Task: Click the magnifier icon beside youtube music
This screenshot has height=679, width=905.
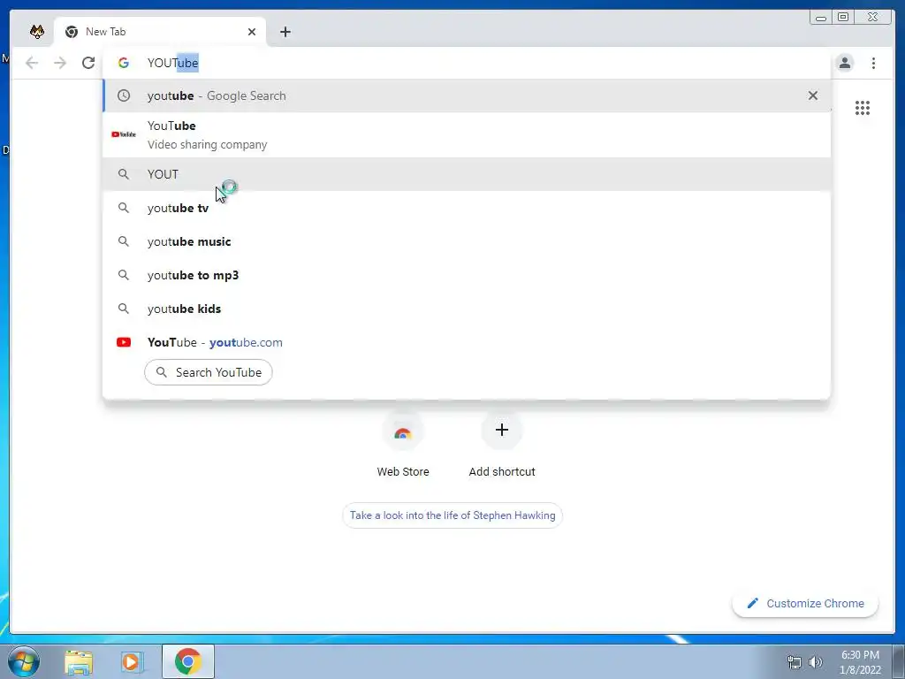Action: [x=124, y=241]
